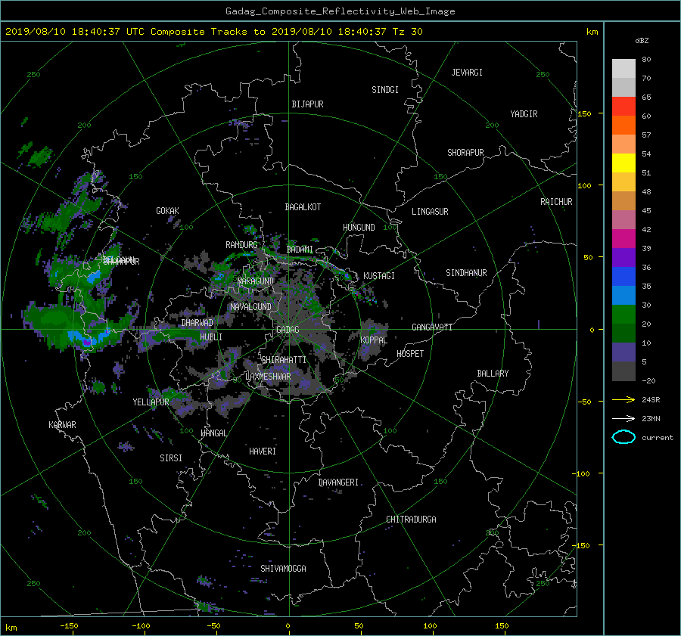Screen dimensions: 681x636
Task: Click the purple echo core west of HUBLI
Action: coord(87,342)
